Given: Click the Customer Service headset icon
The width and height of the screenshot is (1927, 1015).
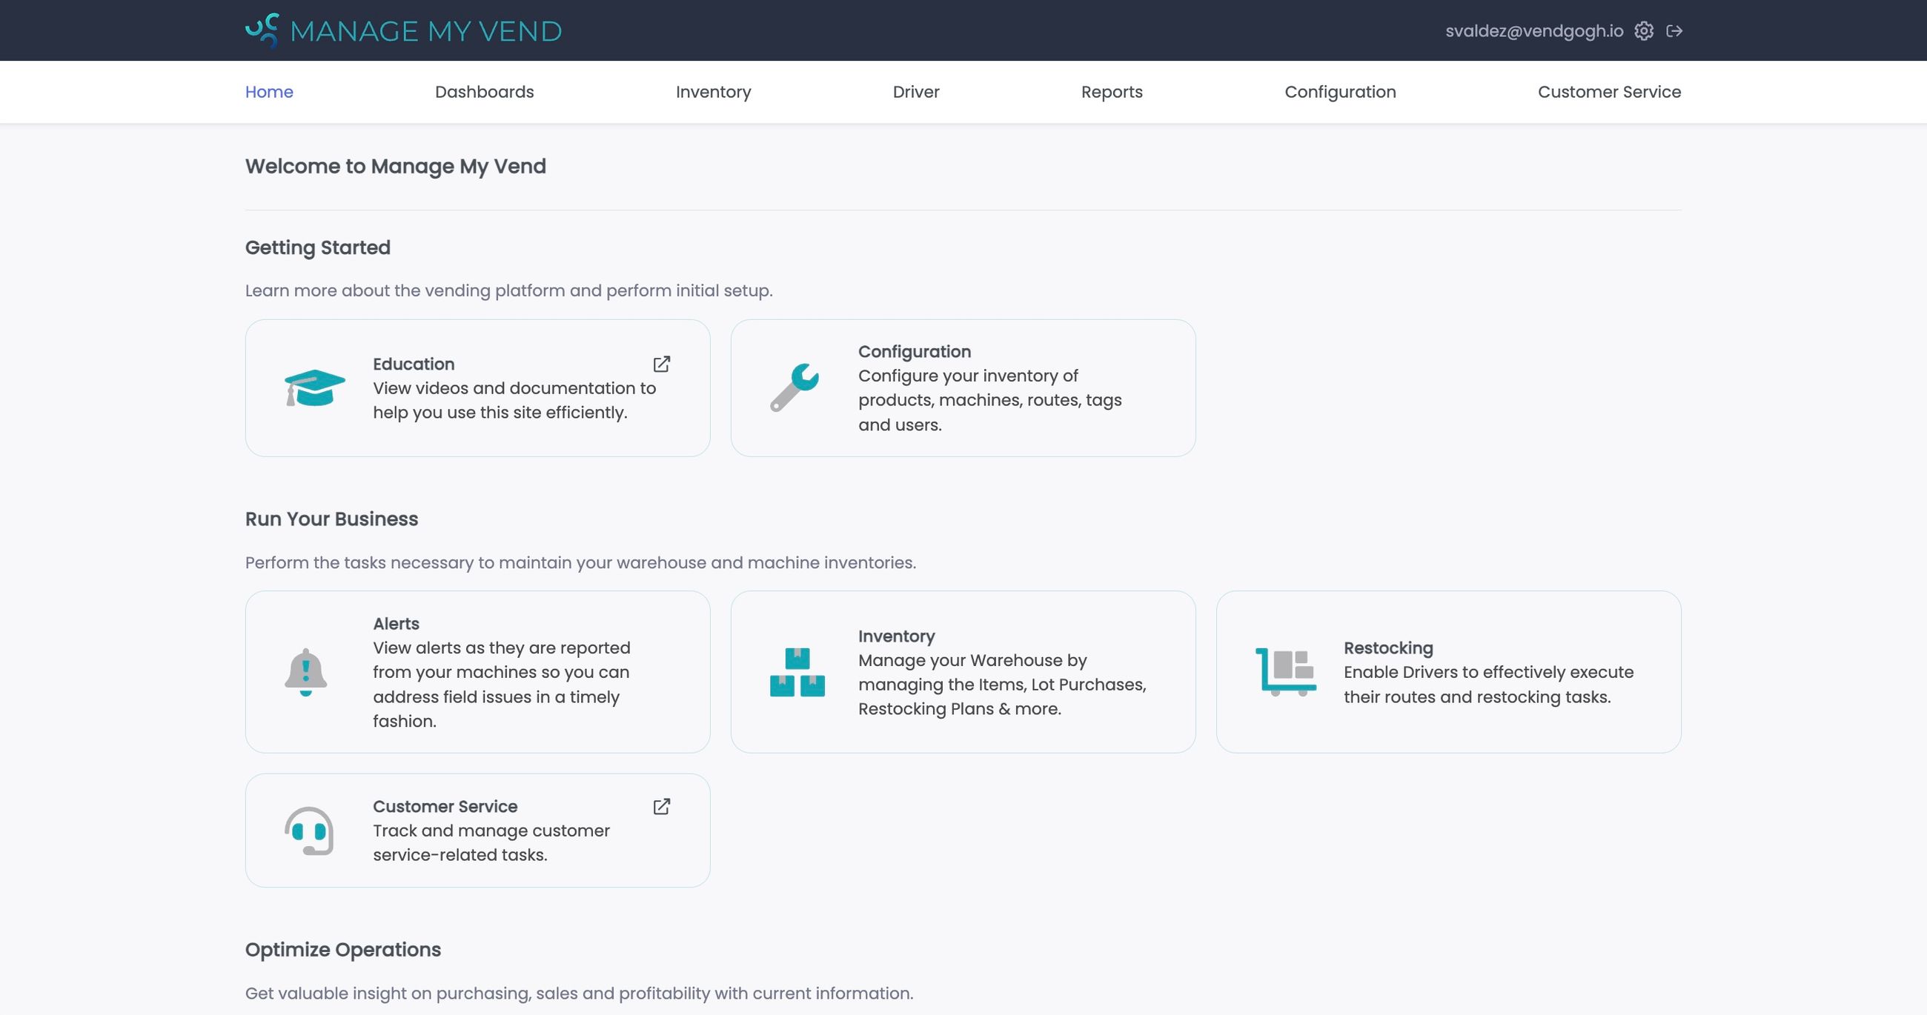Looking at the screenshot, I should [308, 830].
